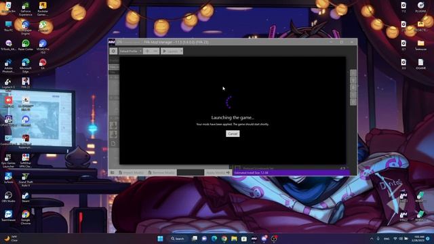Open Microsoft Edge from the taskbar
This screenshot has width=434, height=244.
(x=214, y=239)
